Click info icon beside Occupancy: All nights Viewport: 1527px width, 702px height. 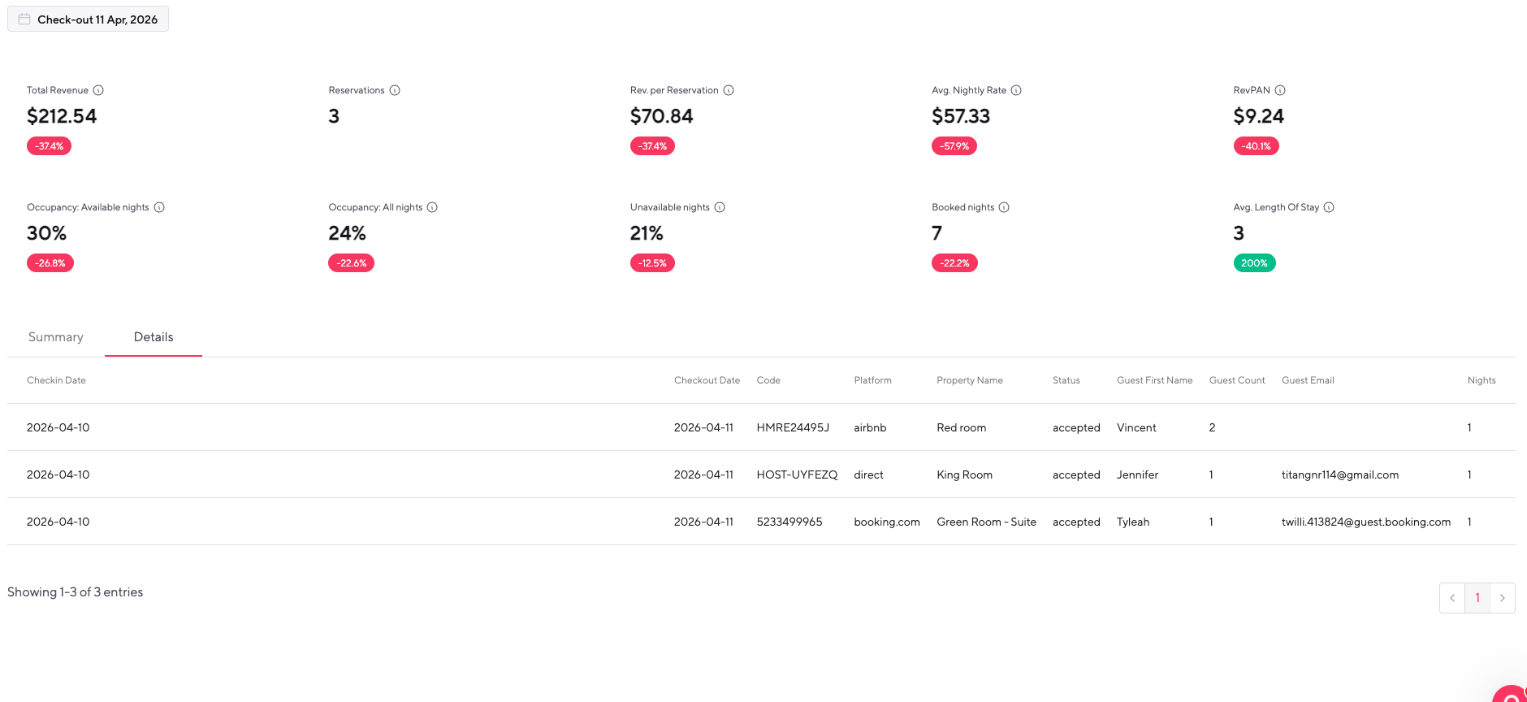click(x=432, y=207)
